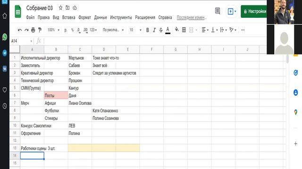This screenshot has width=302, height=169.
Task: Click the move to folder icon
Action: tap(67, 8)
